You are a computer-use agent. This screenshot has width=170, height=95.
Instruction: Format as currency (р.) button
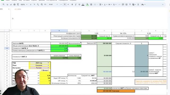click(31, 4)
